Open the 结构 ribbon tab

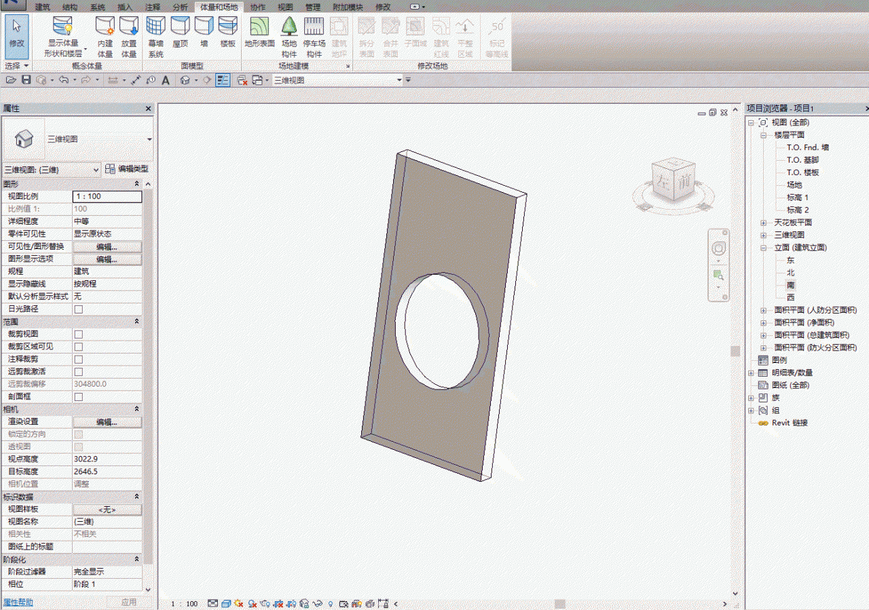coord(70,7)
